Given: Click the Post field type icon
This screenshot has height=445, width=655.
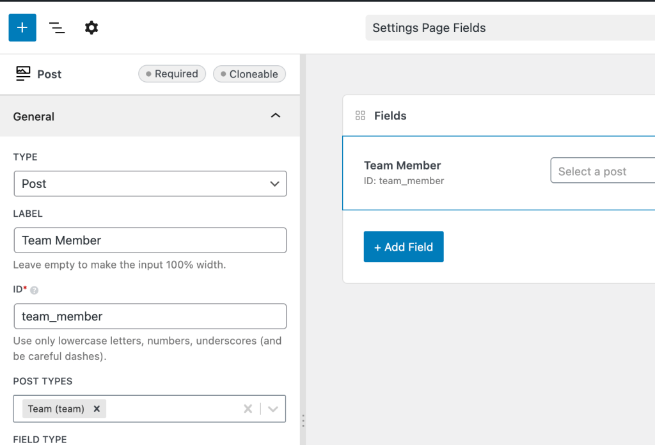Looking at the screenshot, I should tap(23, 74).
